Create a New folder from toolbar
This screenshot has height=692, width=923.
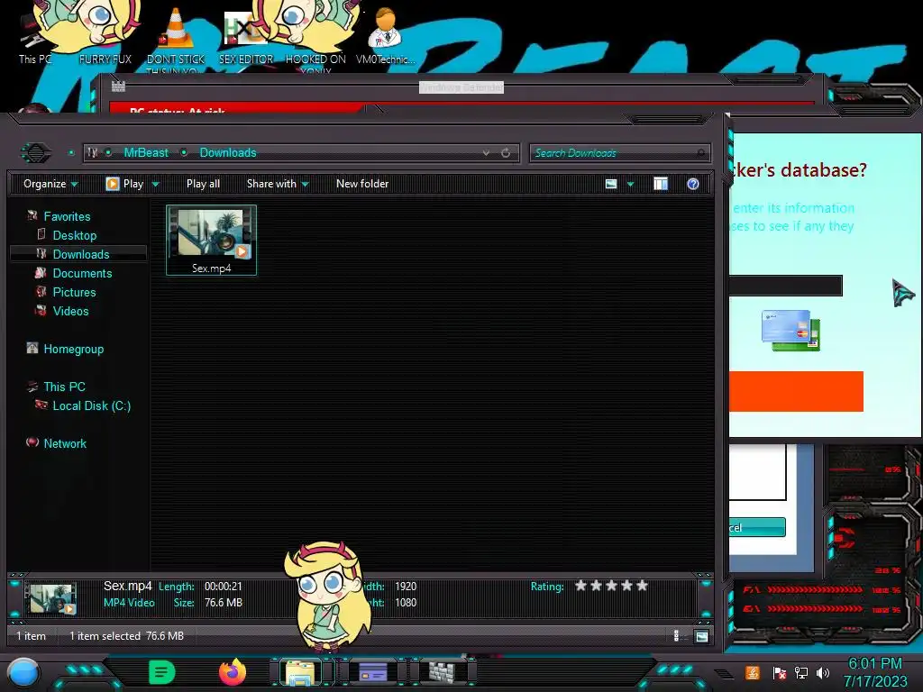(362, 184)
